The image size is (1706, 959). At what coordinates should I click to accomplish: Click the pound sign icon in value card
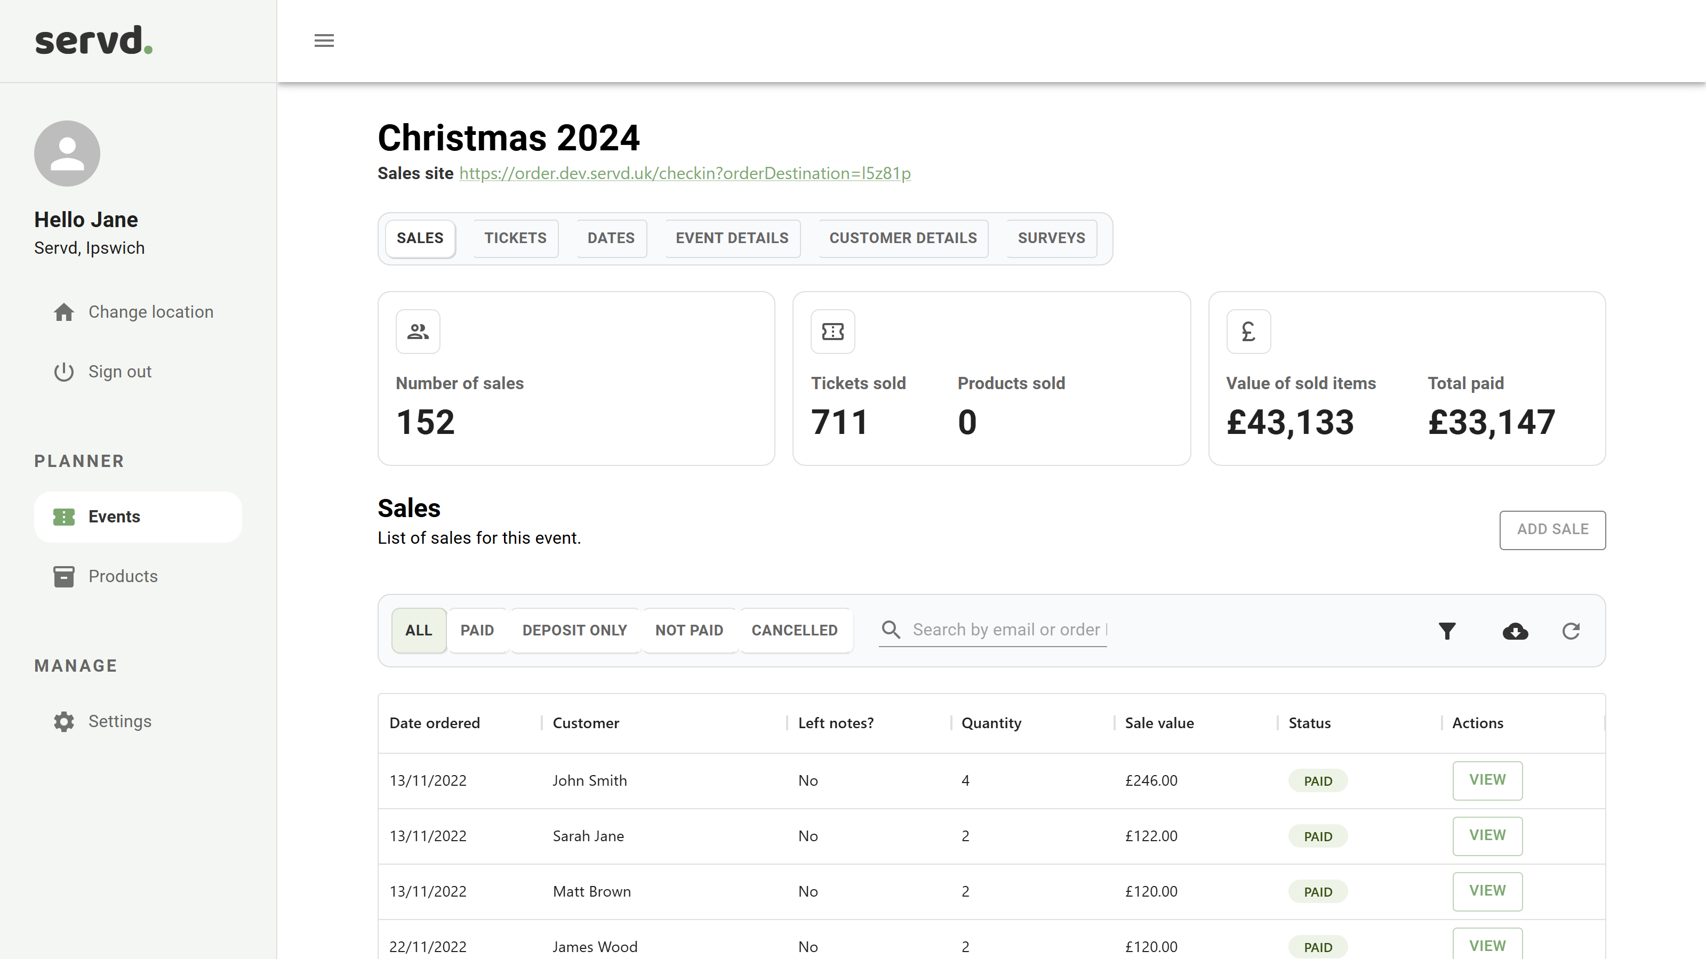pyautogui.click(x=1248, y=332)
